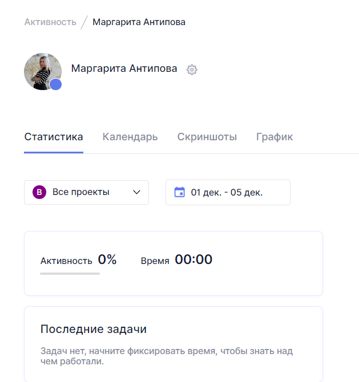Screen dimensions: 359x382
Task: Switch to the Скриншоты tab
Action: tap(207, 137)
